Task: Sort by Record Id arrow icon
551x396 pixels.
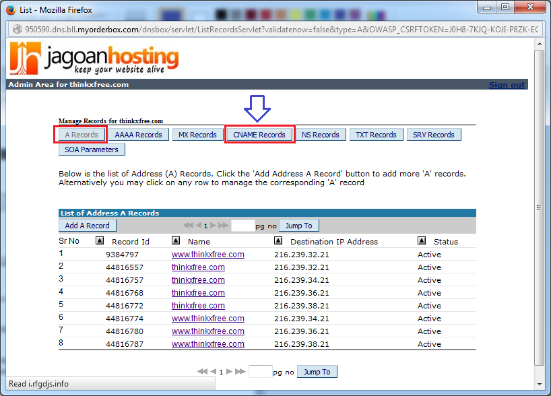Action: [x=100, y=240]
